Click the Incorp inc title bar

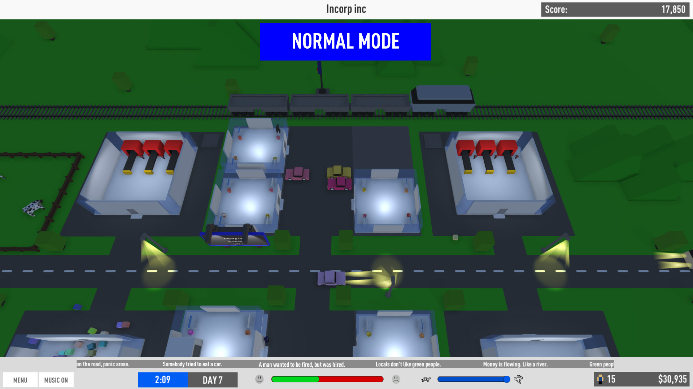pyautogui.click(x=346, y=9)
